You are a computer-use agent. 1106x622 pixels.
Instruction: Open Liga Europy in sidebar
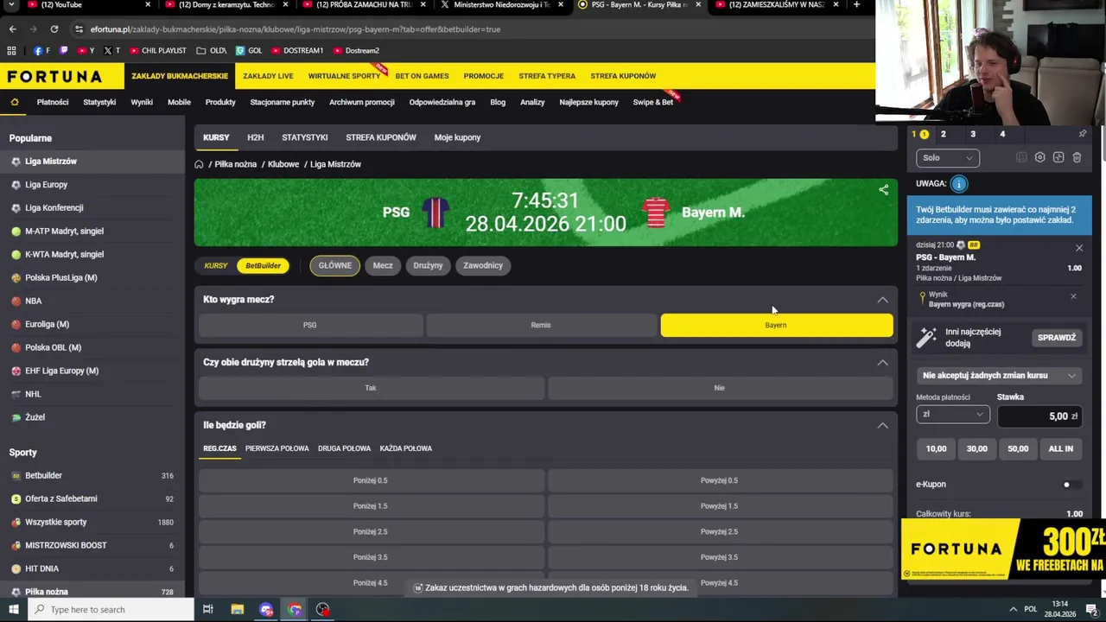[46, 184]
